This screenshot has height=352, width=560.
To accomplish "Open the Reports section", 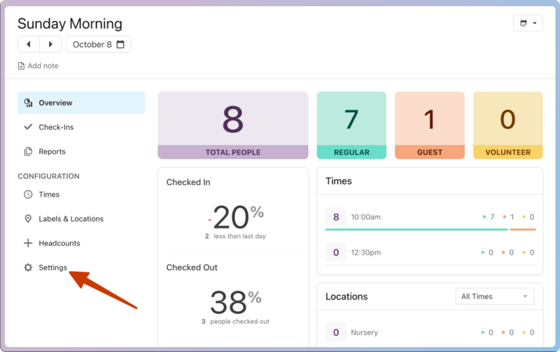I will coord(52,152).
